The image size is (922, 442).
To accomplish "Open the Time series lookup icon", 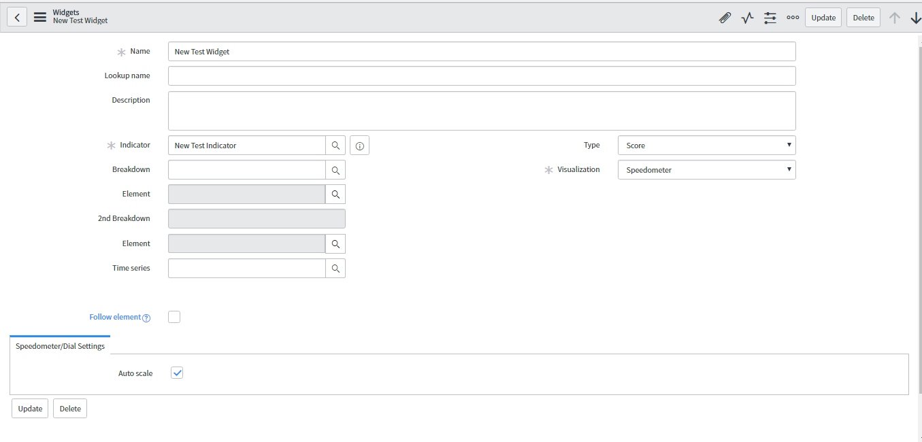I will (335, 269).
